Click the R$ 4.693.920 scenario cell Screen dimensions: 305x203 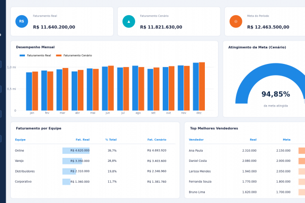[157, 151]
